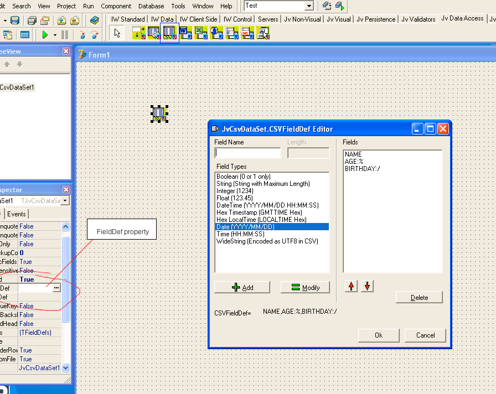Click the New Form toolbar icon
This screenshot has height=394, width=496.
click(x=25, y=34)
